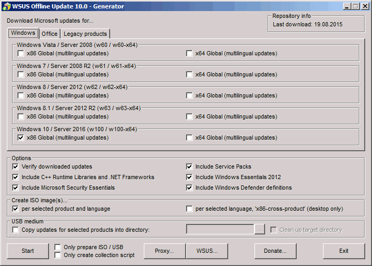The width and height of the screenshot is (372, 266).
Task: Click the browse (...) button for USB directory
Action: (x=260, y=230)
